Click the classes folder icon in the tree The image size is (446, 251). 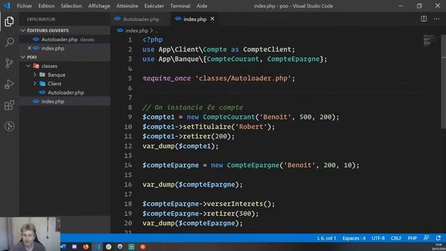[x=36, y=66]
